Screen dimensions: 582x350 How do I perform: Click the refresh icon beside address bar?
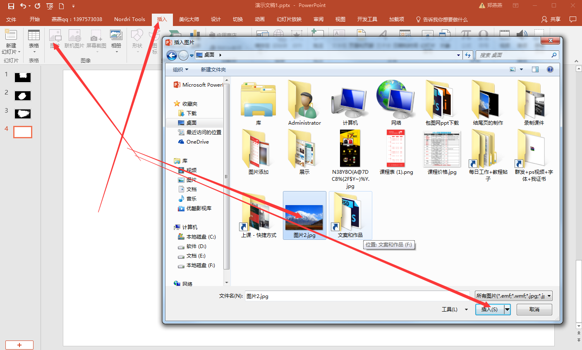tap(468, 55)
